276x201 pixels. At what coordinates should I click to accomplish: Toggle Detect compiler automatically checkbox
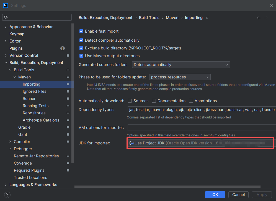(81, 40)
